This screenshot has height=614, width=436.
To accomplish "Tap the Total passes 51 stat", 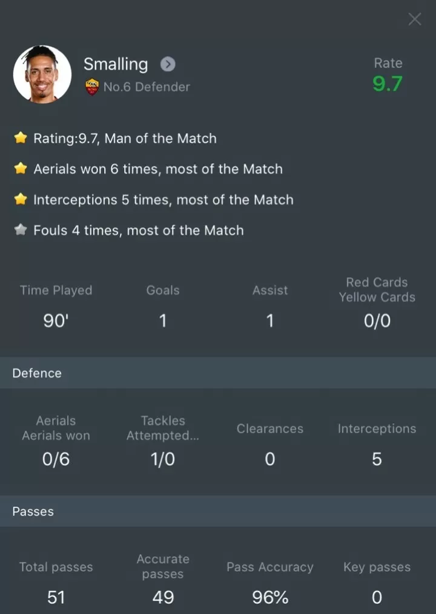I will pos(56,598).
